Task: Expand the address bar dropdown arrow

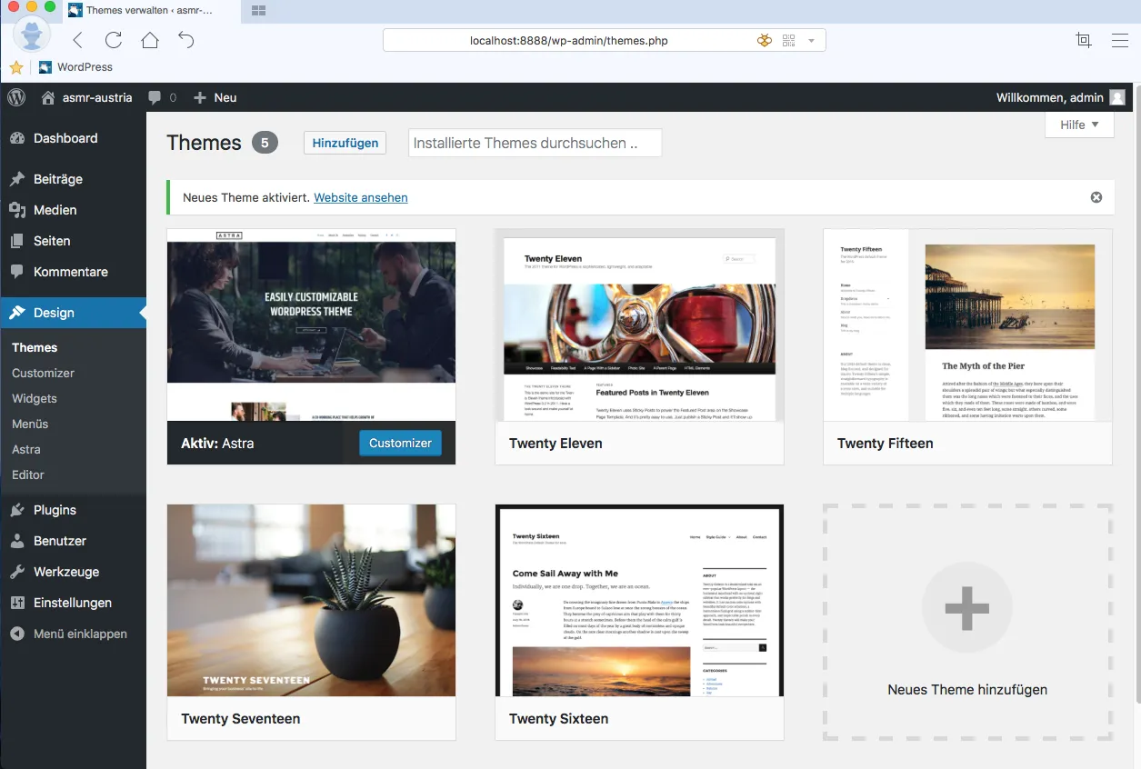Action: tap(811, 40)
